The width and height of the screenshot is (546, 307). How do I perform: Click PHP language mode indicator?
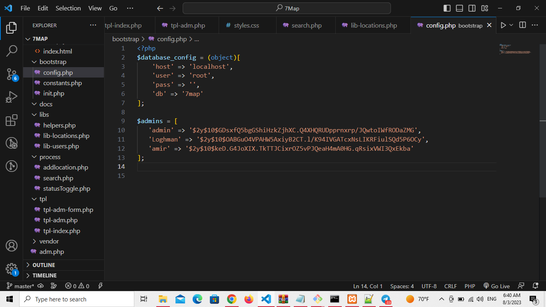(x=470, y=286)
